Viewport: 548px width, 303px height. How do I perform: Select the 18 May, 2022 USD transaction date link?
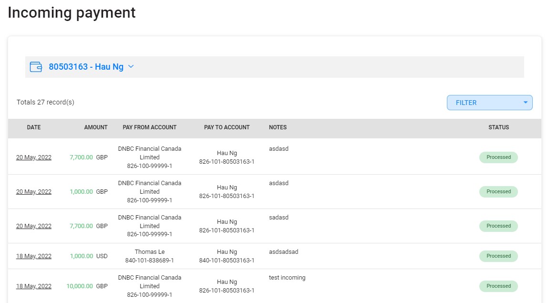(x=34, y=256)
